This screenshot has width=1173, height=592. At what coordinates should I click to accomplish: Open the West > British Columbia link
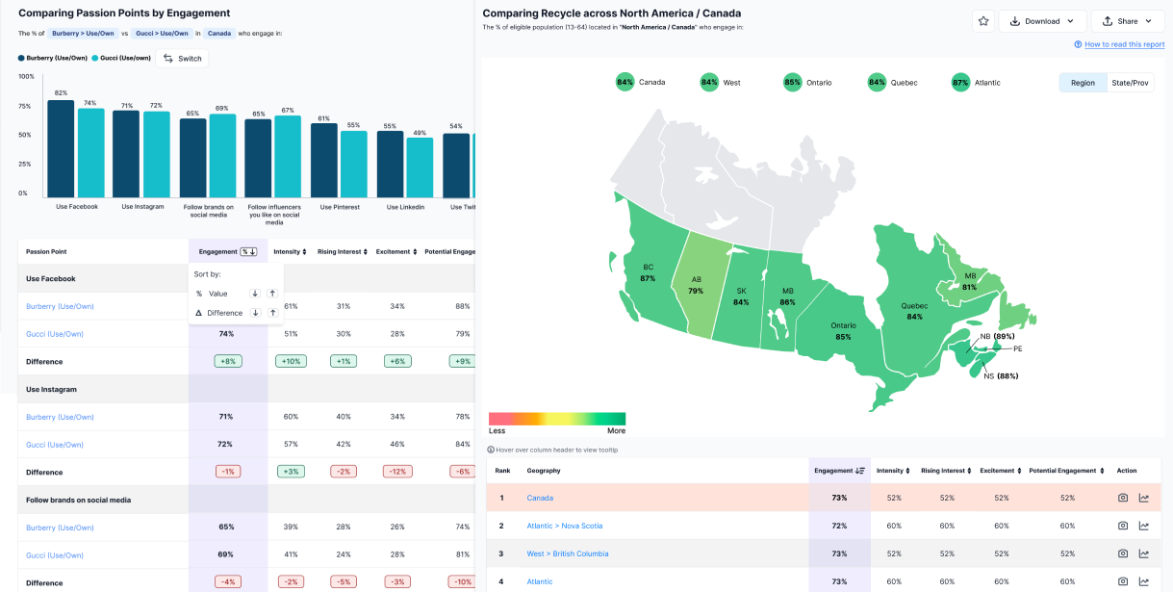coord(568,553)
